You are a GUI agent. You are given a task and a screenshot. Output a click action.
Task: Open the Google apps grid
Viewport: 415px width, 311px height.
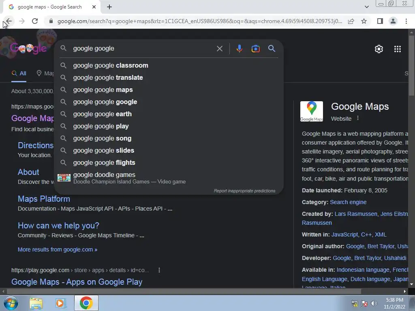tap(398, 49)
